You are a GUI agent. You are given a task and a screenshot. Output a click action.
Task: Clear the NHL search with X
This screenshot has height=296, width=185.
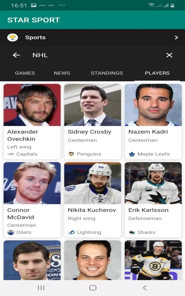(x=169, y=55)
